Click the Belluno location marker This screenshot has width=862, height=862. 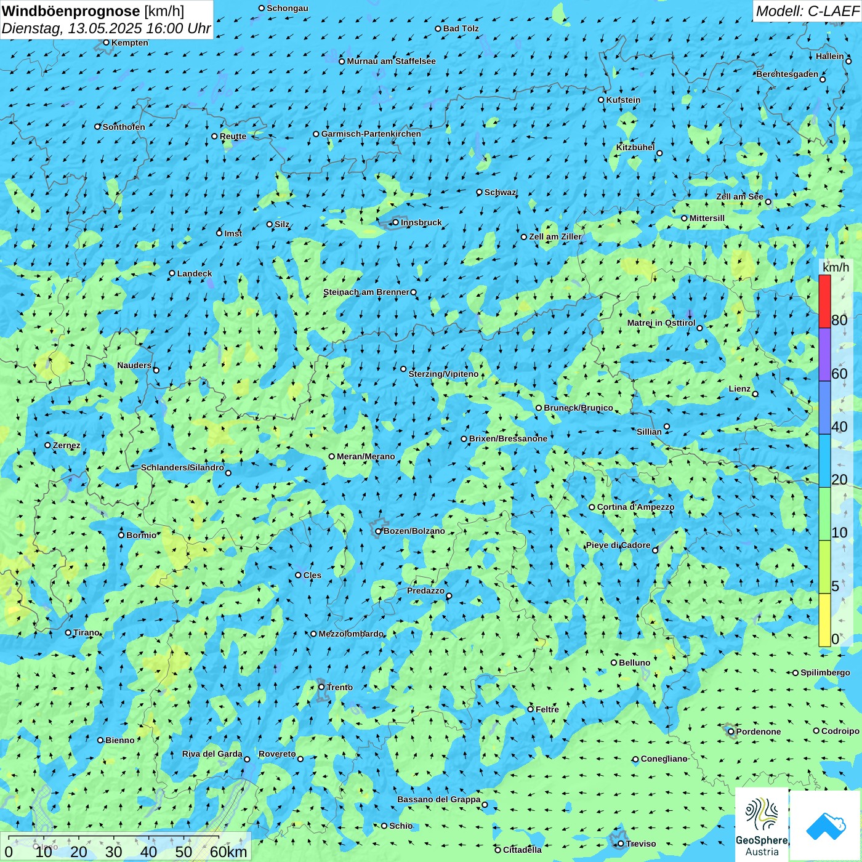click(x=614, y=663)
